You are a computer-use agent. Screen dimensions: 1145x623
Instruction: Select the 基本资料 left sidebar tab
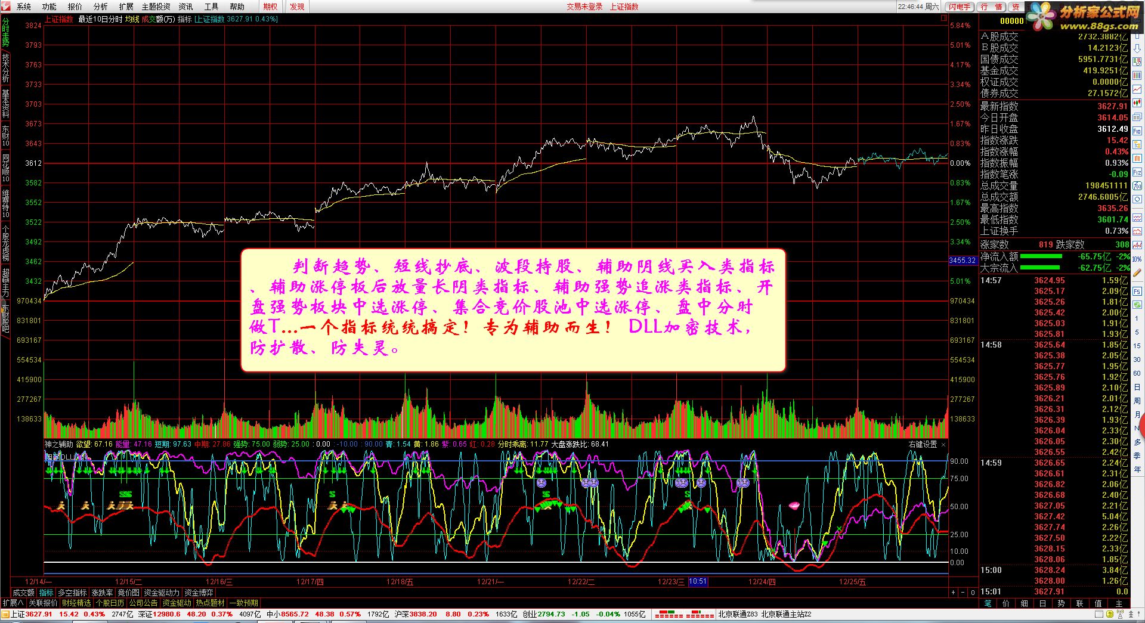tap(5, 104)
